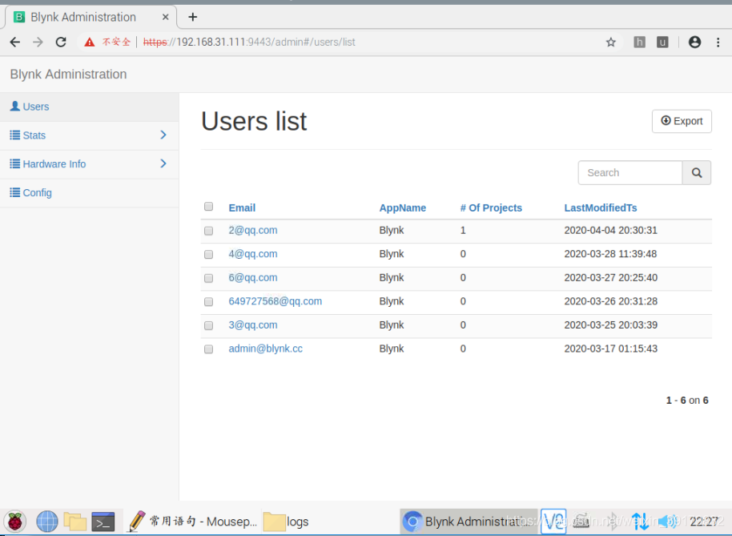Select the Blynk Administration browser tab
Image resolution: width=732 pixels, height=536 pixels.
(91, 18)
